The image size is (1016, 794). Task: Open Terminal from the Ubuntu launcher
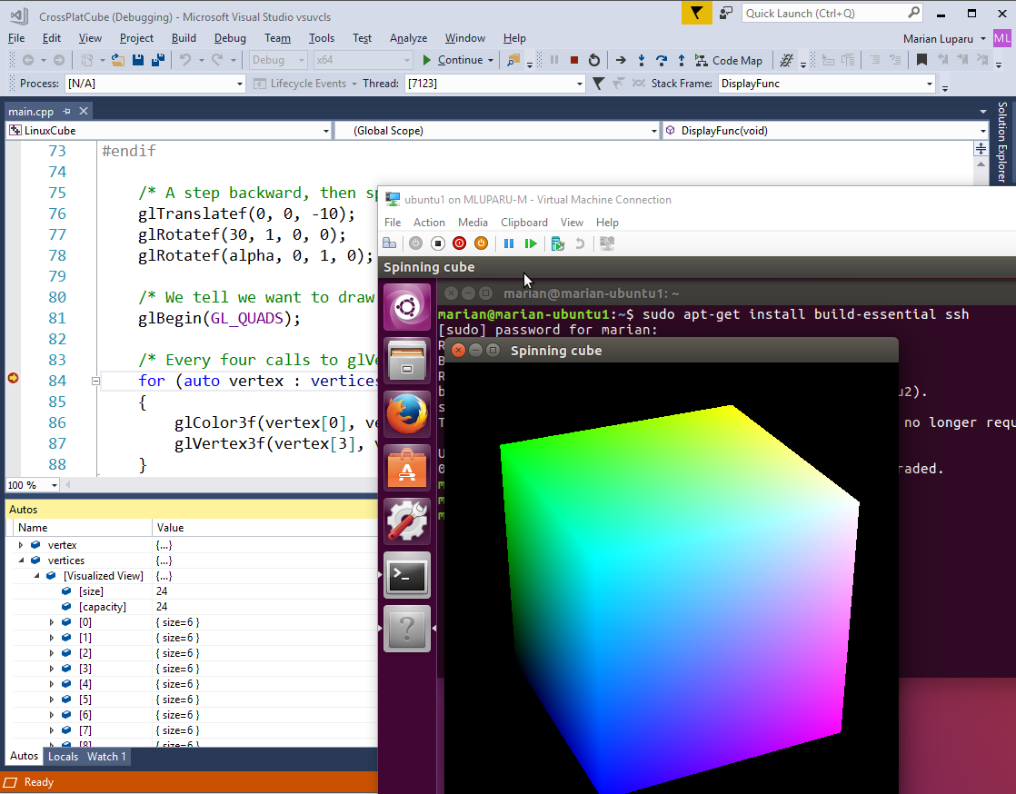point(407,574)
